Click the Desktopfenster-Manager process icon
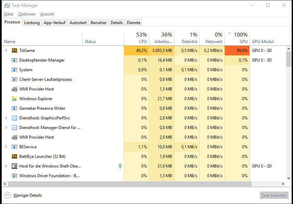Screen dimensions: 293x204 click(14, 60)
